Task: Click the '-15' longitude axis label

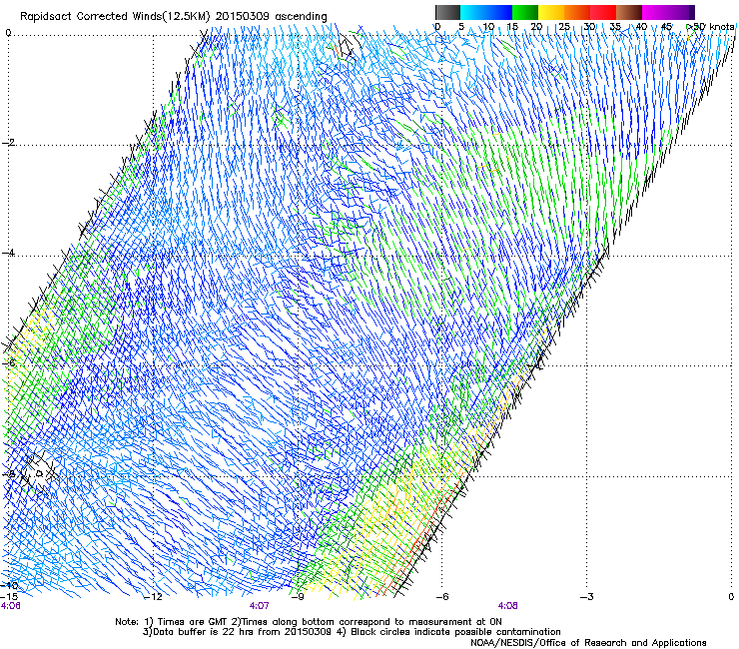Action: point(9,597)
